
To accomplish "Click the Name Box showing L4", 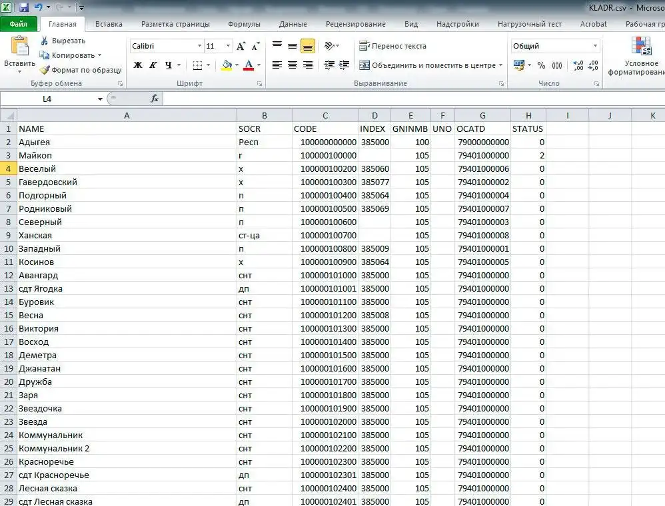I will 47,99.
